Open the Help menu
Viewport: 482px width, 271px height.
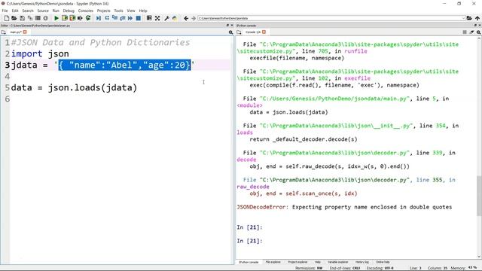click(x=143, y=11)
